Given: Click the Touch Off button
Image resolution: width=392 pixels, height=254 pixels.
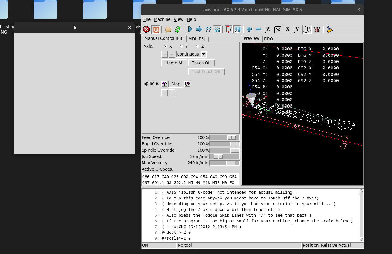Looking at the screenshot, I should pos(201,63).
